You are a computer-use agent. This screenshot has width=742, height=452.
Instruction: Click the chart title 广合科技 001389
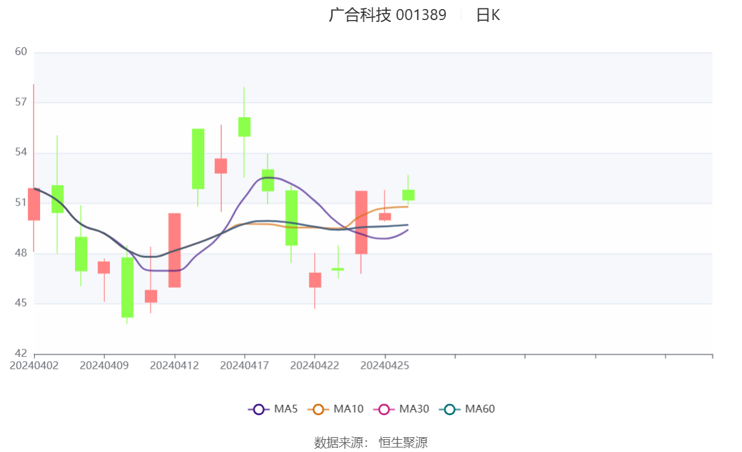point(387,15)
